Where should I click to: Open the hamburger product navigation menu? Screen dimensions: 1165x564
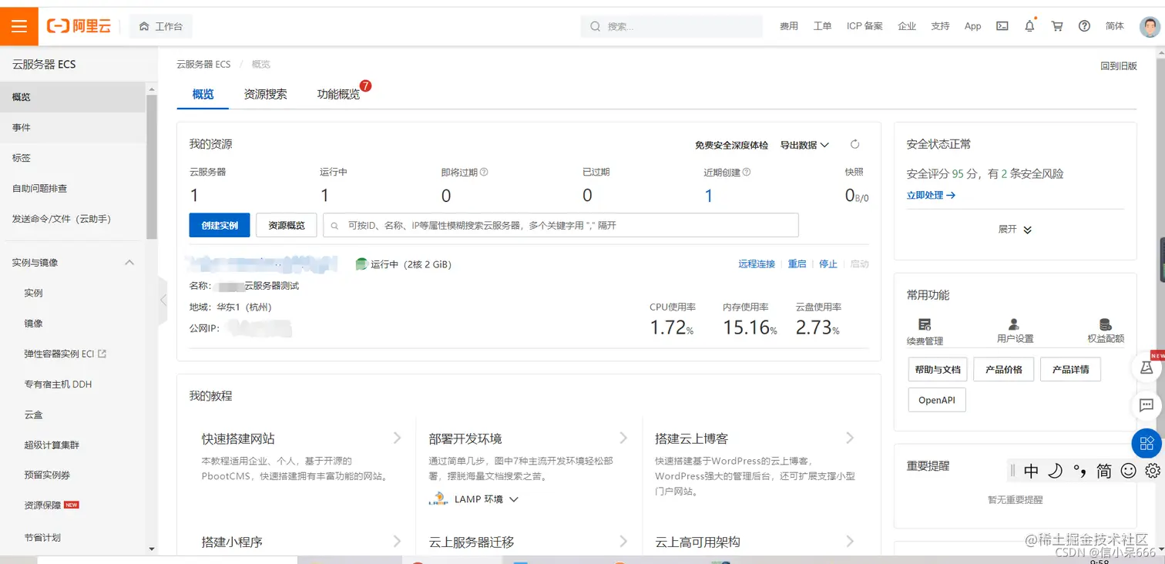pos(19,25)
